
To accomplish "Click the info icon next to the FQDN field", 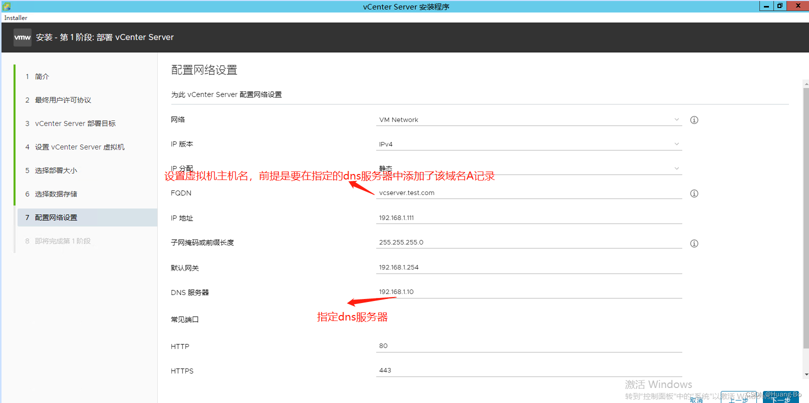I will pos(694,193).
